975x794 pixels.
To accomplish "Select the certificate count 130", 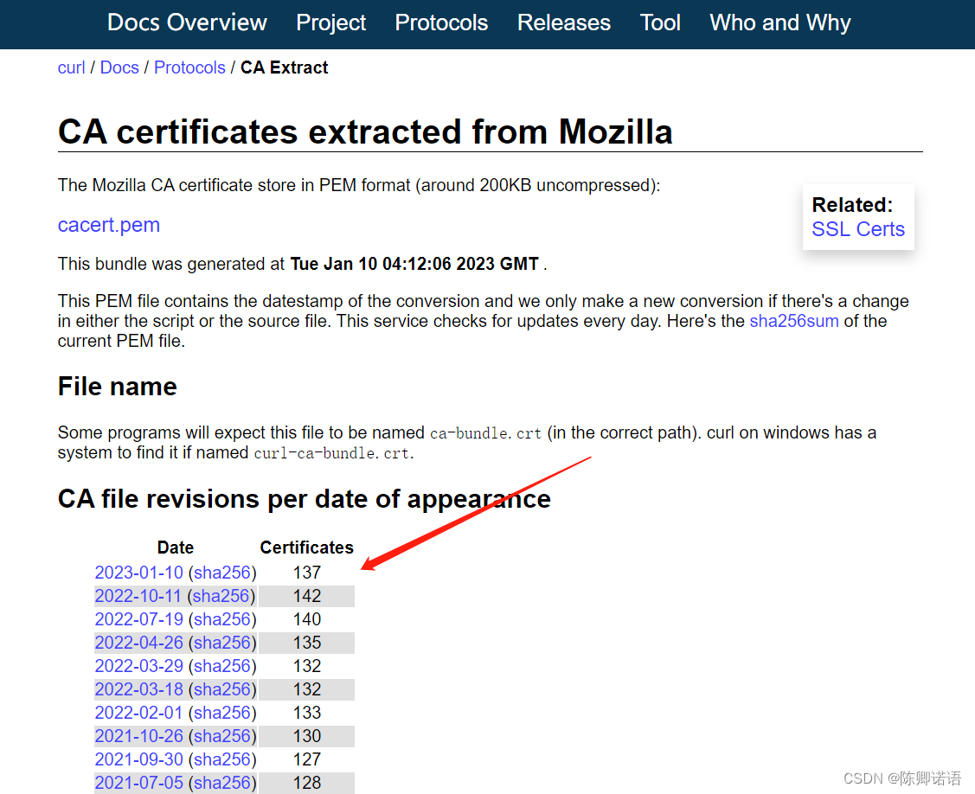I will (x=306, y=735).
